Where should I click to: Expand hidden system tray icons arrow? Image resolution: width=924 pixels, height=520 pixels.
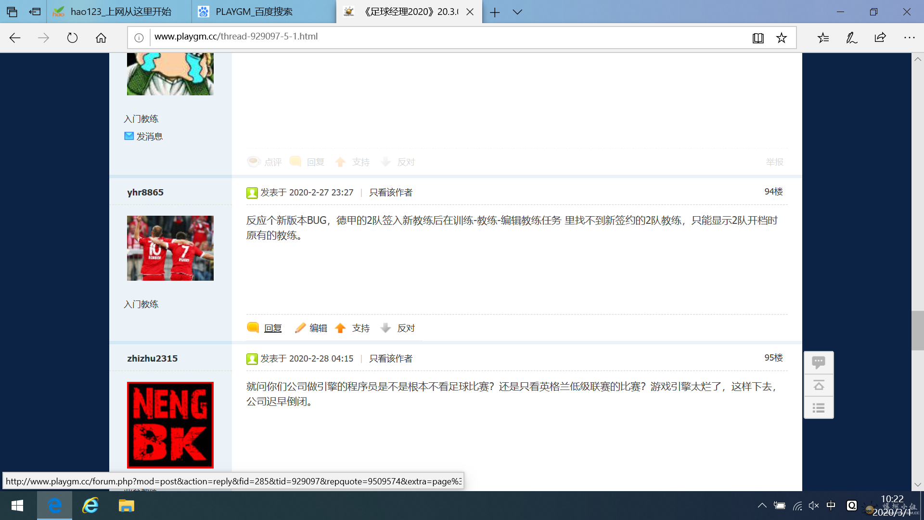click(762, 506)
